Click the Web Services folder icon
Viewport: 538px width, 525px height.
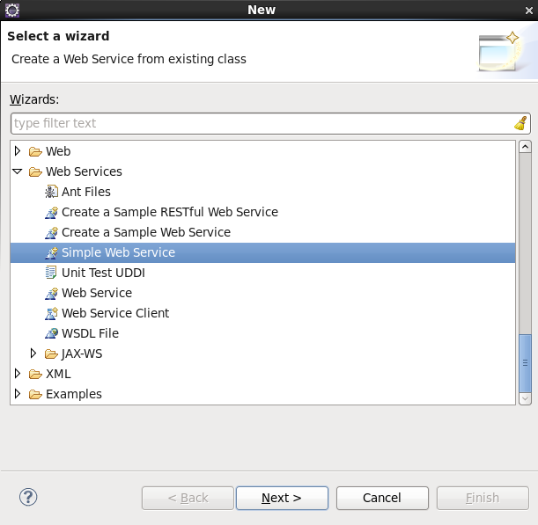coord(35,171)
